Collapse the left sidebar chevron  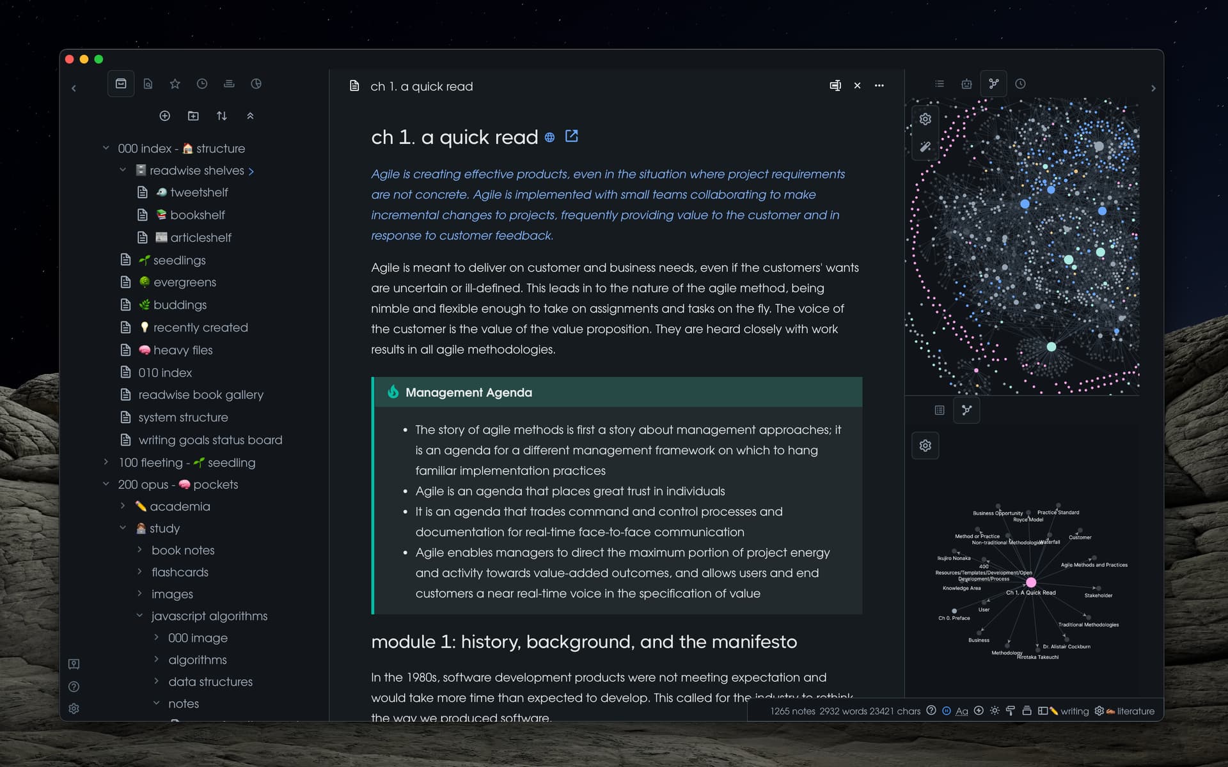pos(74,88)
